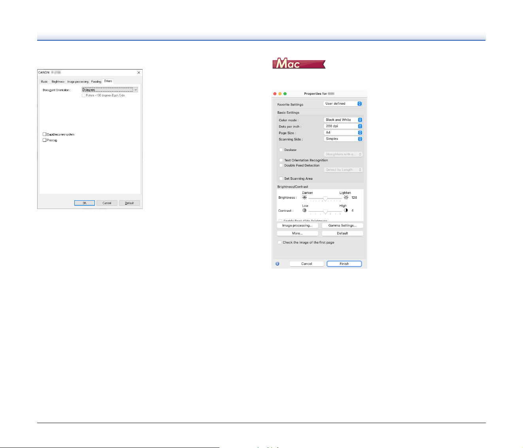
Task: Click the Lighten sun icon for Brightness
Action: point(346,198)
